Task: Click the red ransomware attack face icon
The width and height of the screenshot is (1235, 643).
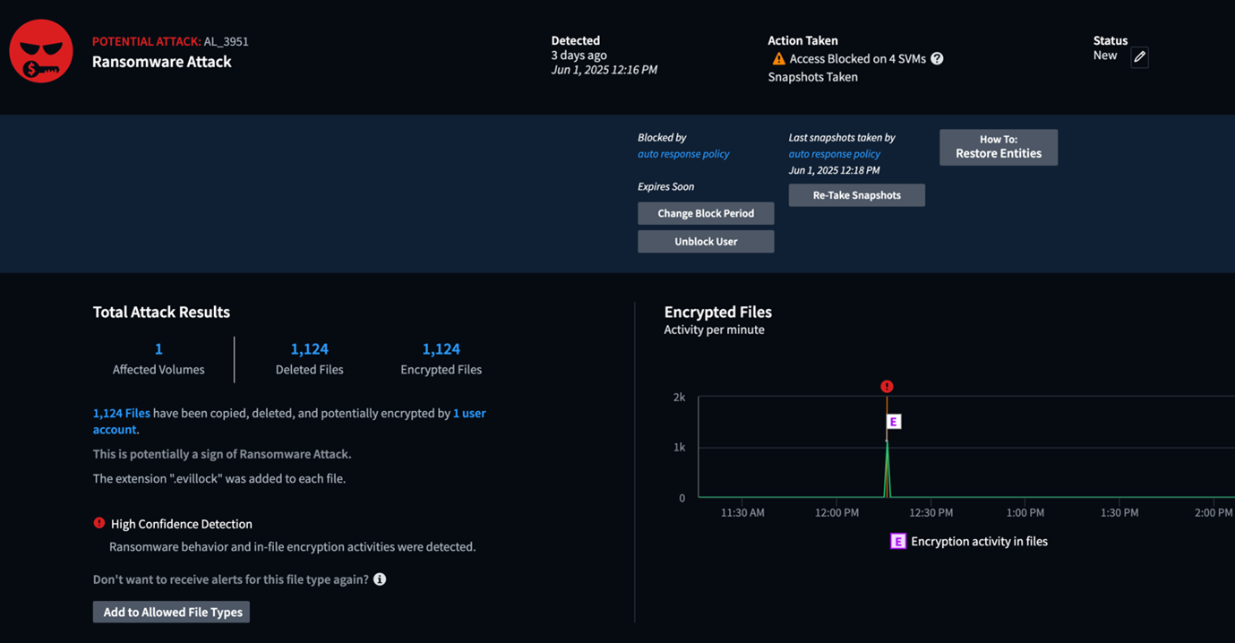Action: click(x=41, y=51)
